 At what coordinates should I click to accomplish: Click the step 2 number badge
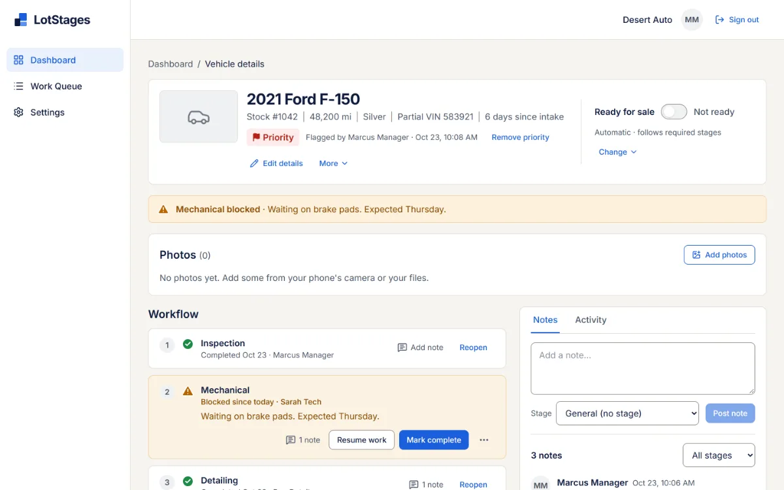click(167, 393)
